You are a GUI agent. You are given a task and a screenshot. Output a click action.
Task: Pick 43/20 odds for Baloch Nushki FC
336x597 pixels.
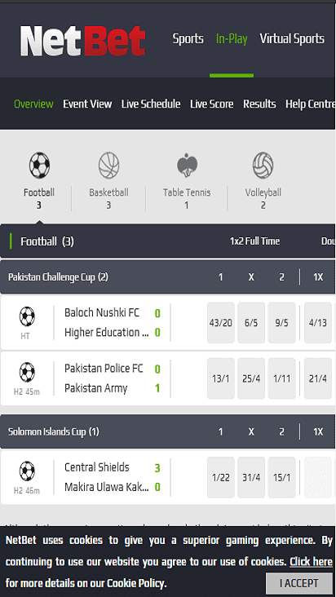221,323
